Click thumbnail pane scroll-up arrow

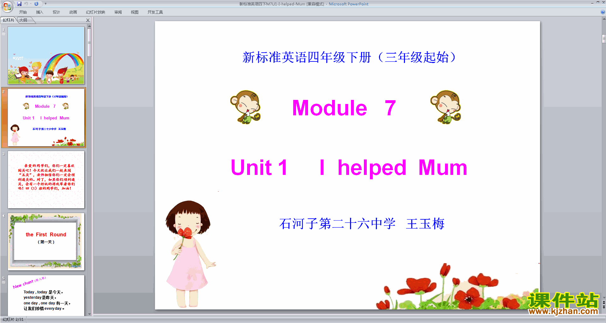tap(89, 26)
